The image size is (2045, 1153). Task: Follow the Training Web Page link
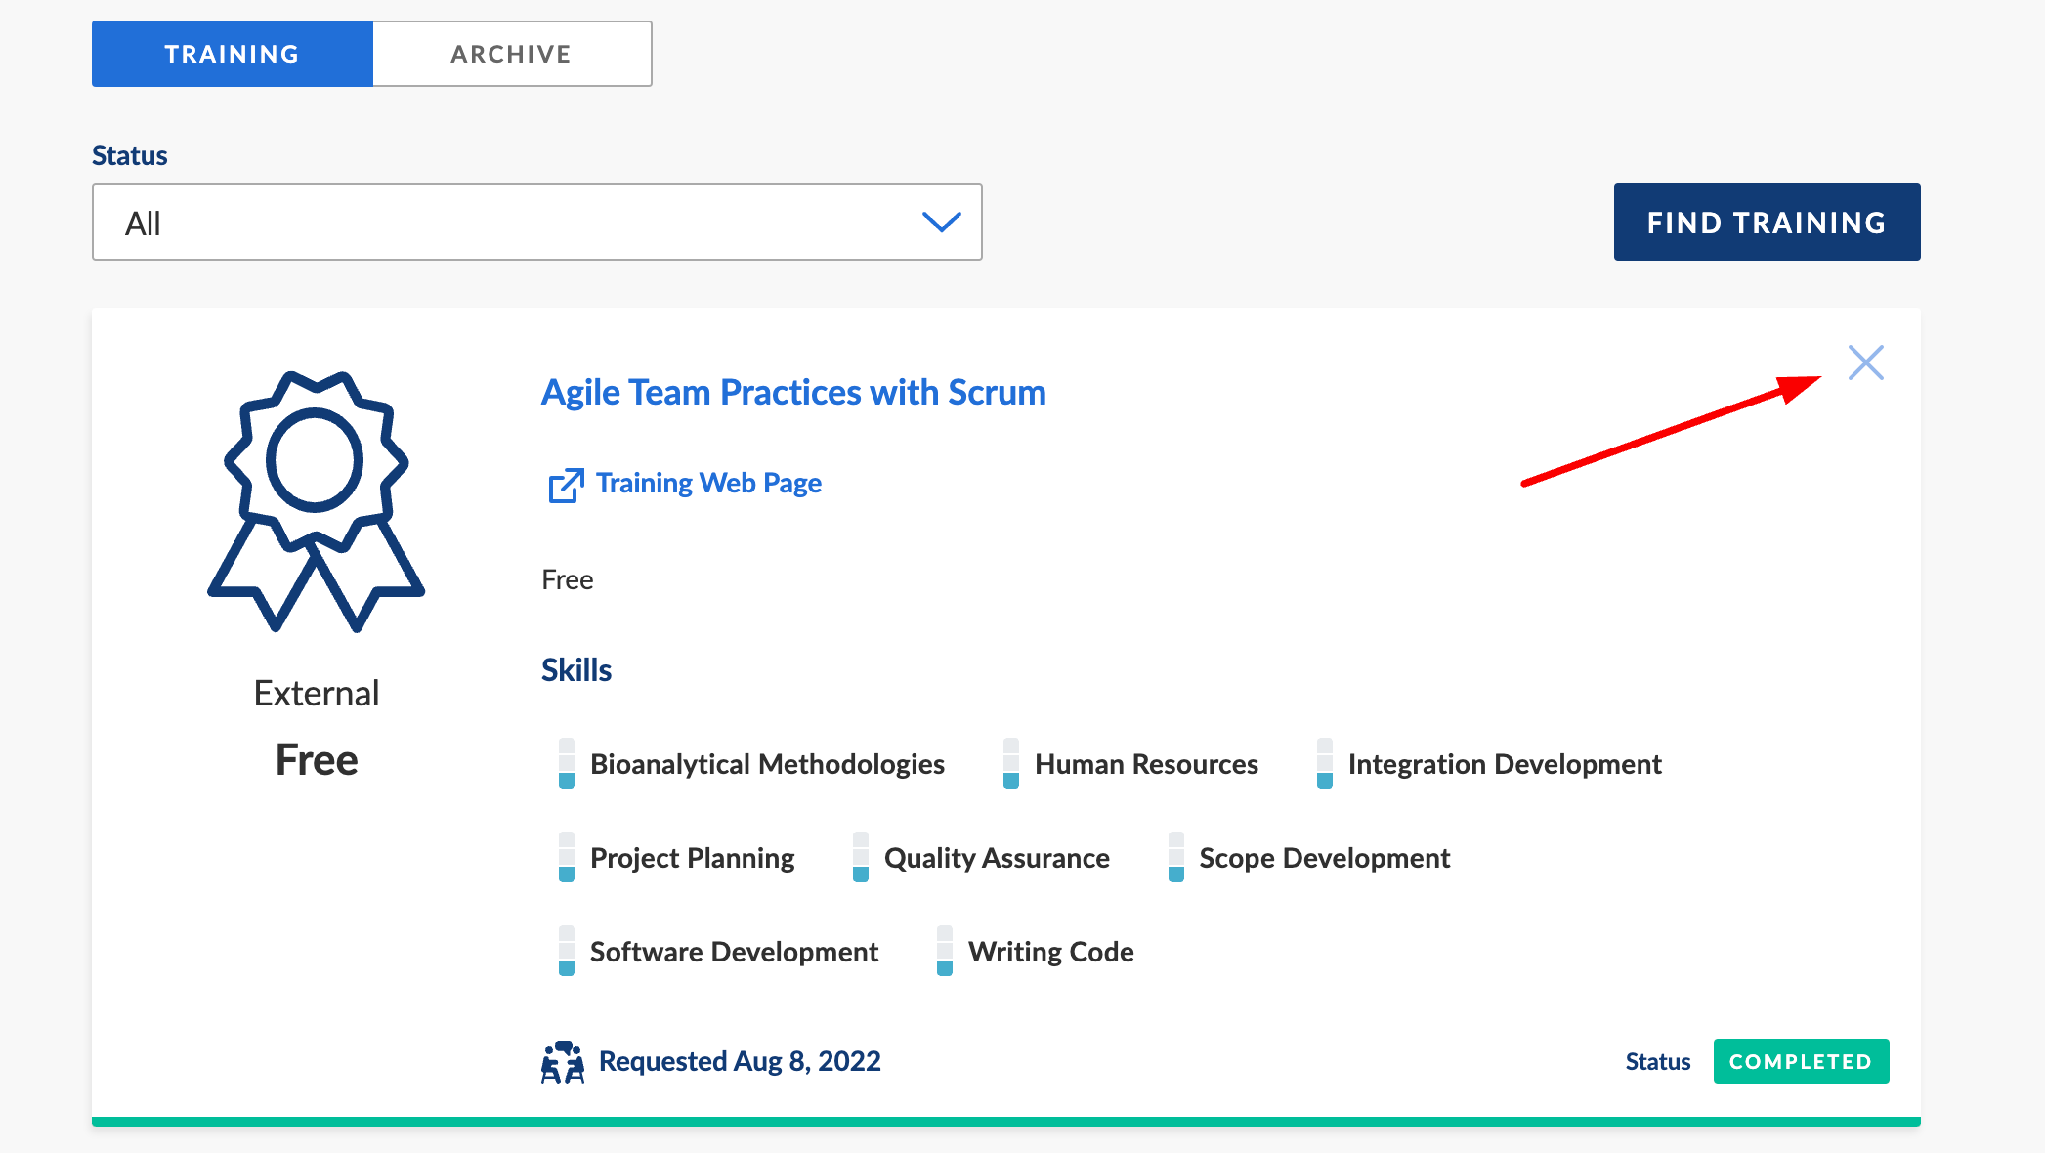point(708,483)
